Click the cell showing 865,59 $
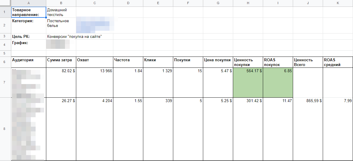 point(308,129)
